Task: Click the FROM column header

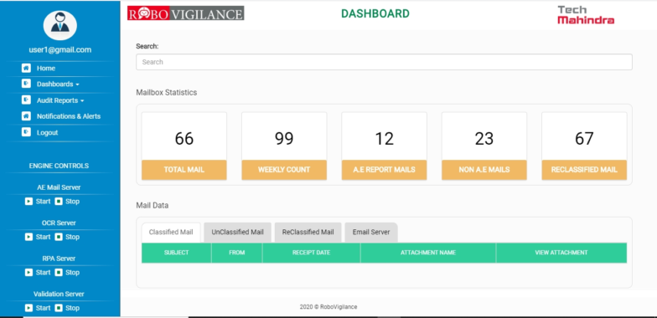Action: (236, 253)
